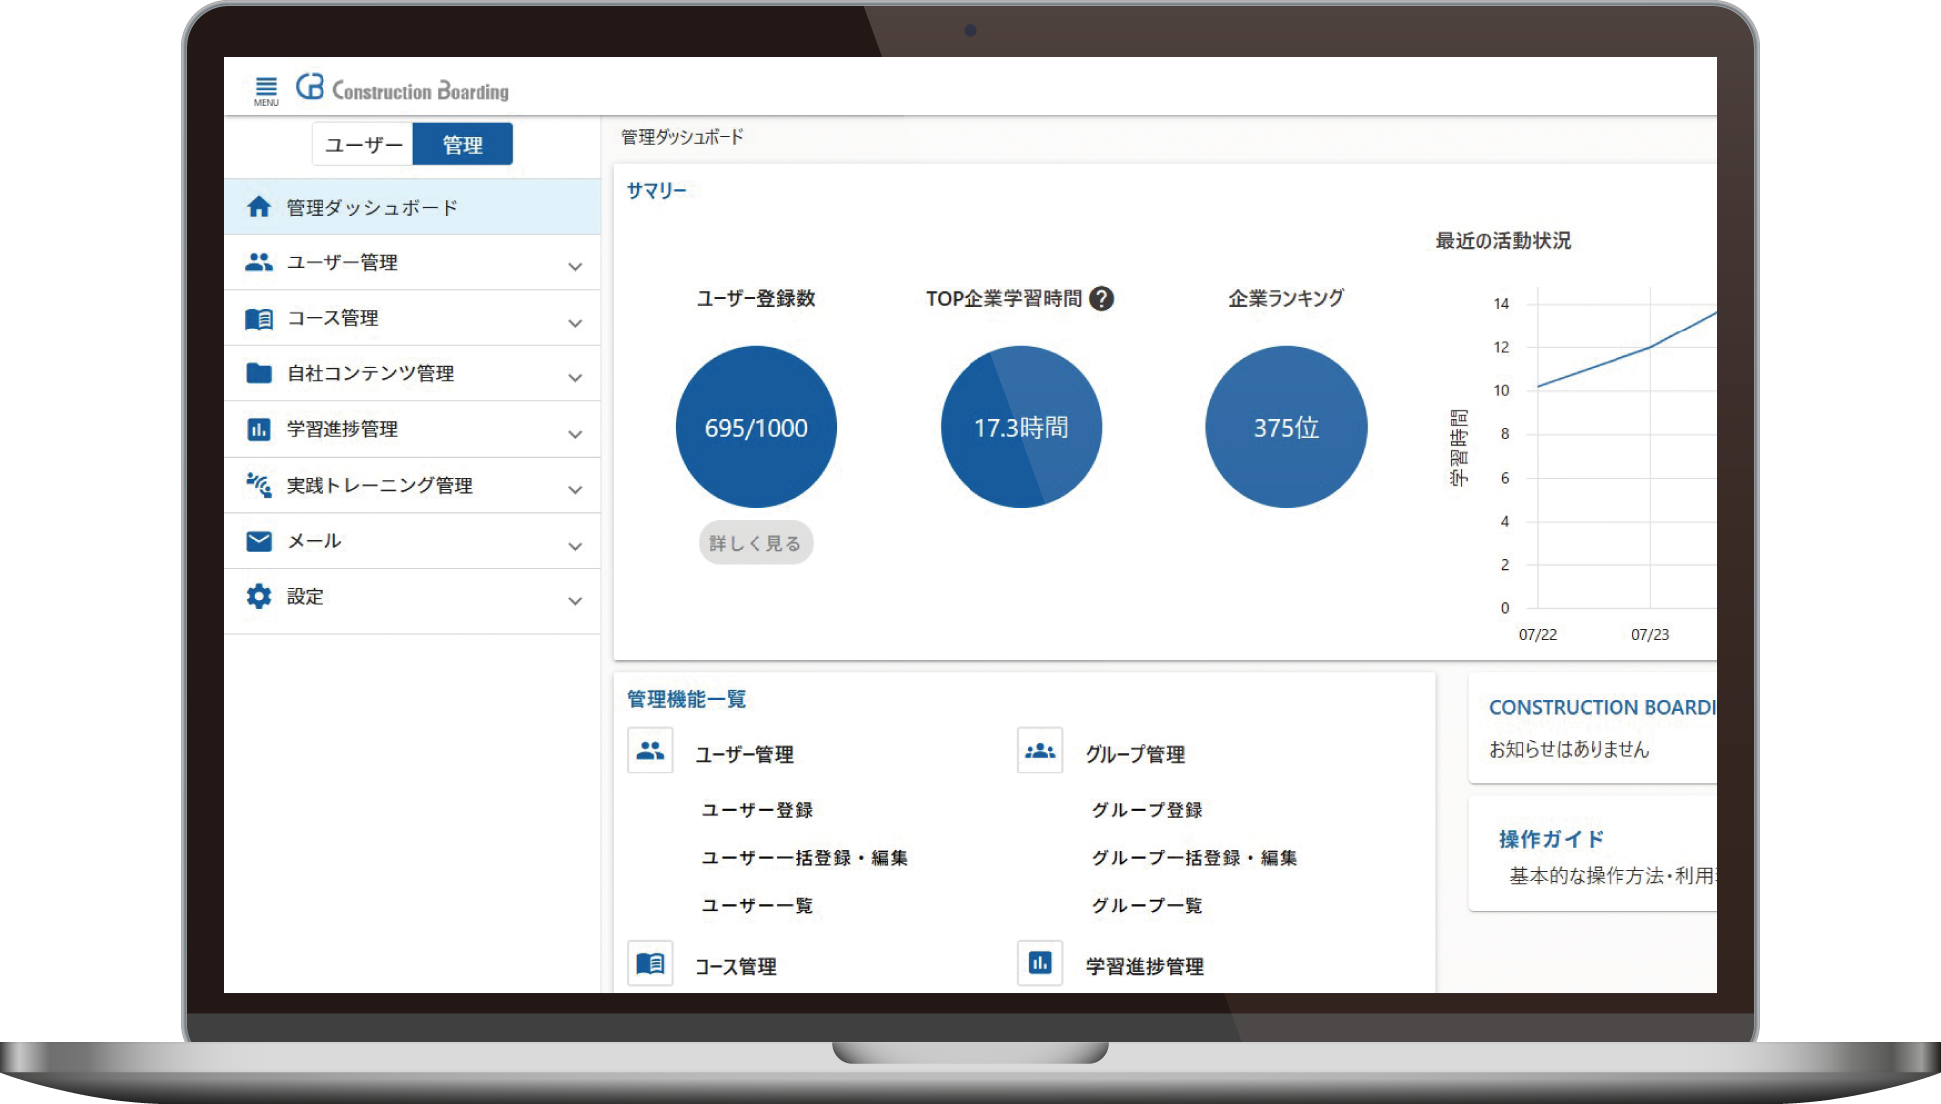Expand the 自社コンテンツ管理 chevron
This screenshot has height=1104, width=1941.
(575, 377)
